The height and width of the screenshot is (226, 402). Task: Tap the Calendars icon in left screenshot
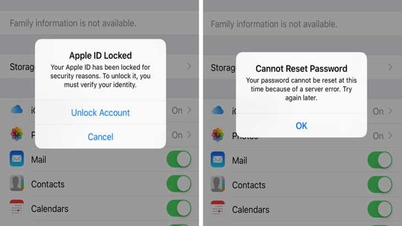(17, 207)
